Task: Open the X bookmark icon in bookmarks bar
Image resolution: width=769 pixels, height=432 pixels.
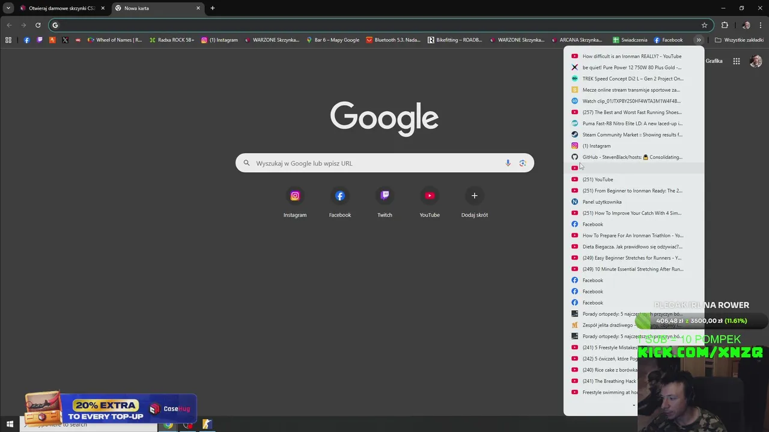Action: [65, 40]
